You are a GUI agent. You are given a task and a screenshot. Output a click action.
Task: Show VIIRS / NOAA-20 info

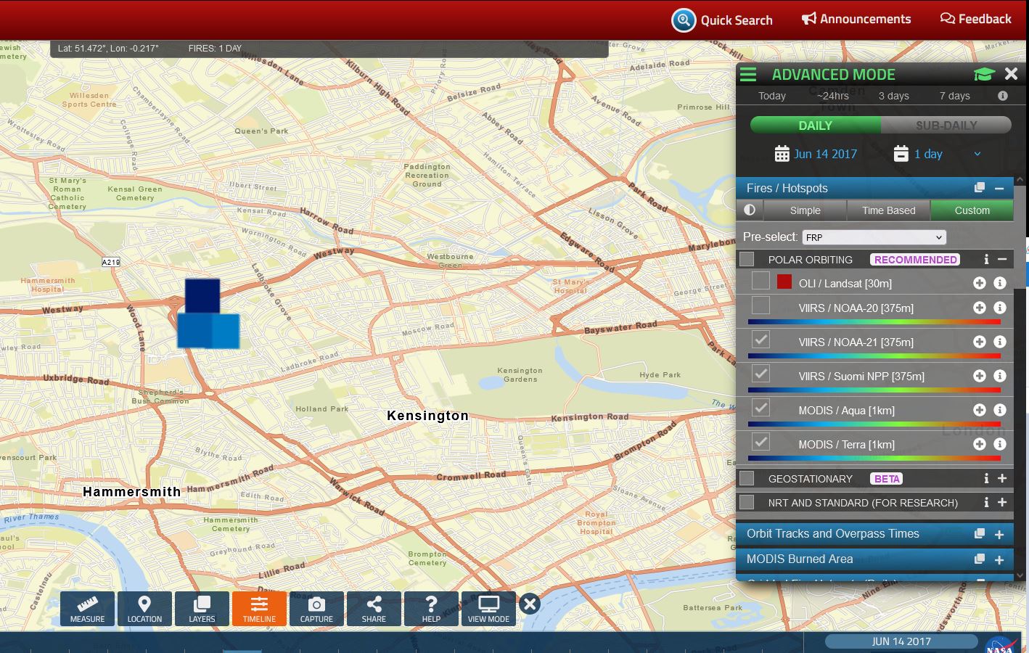pos(1000,308)
